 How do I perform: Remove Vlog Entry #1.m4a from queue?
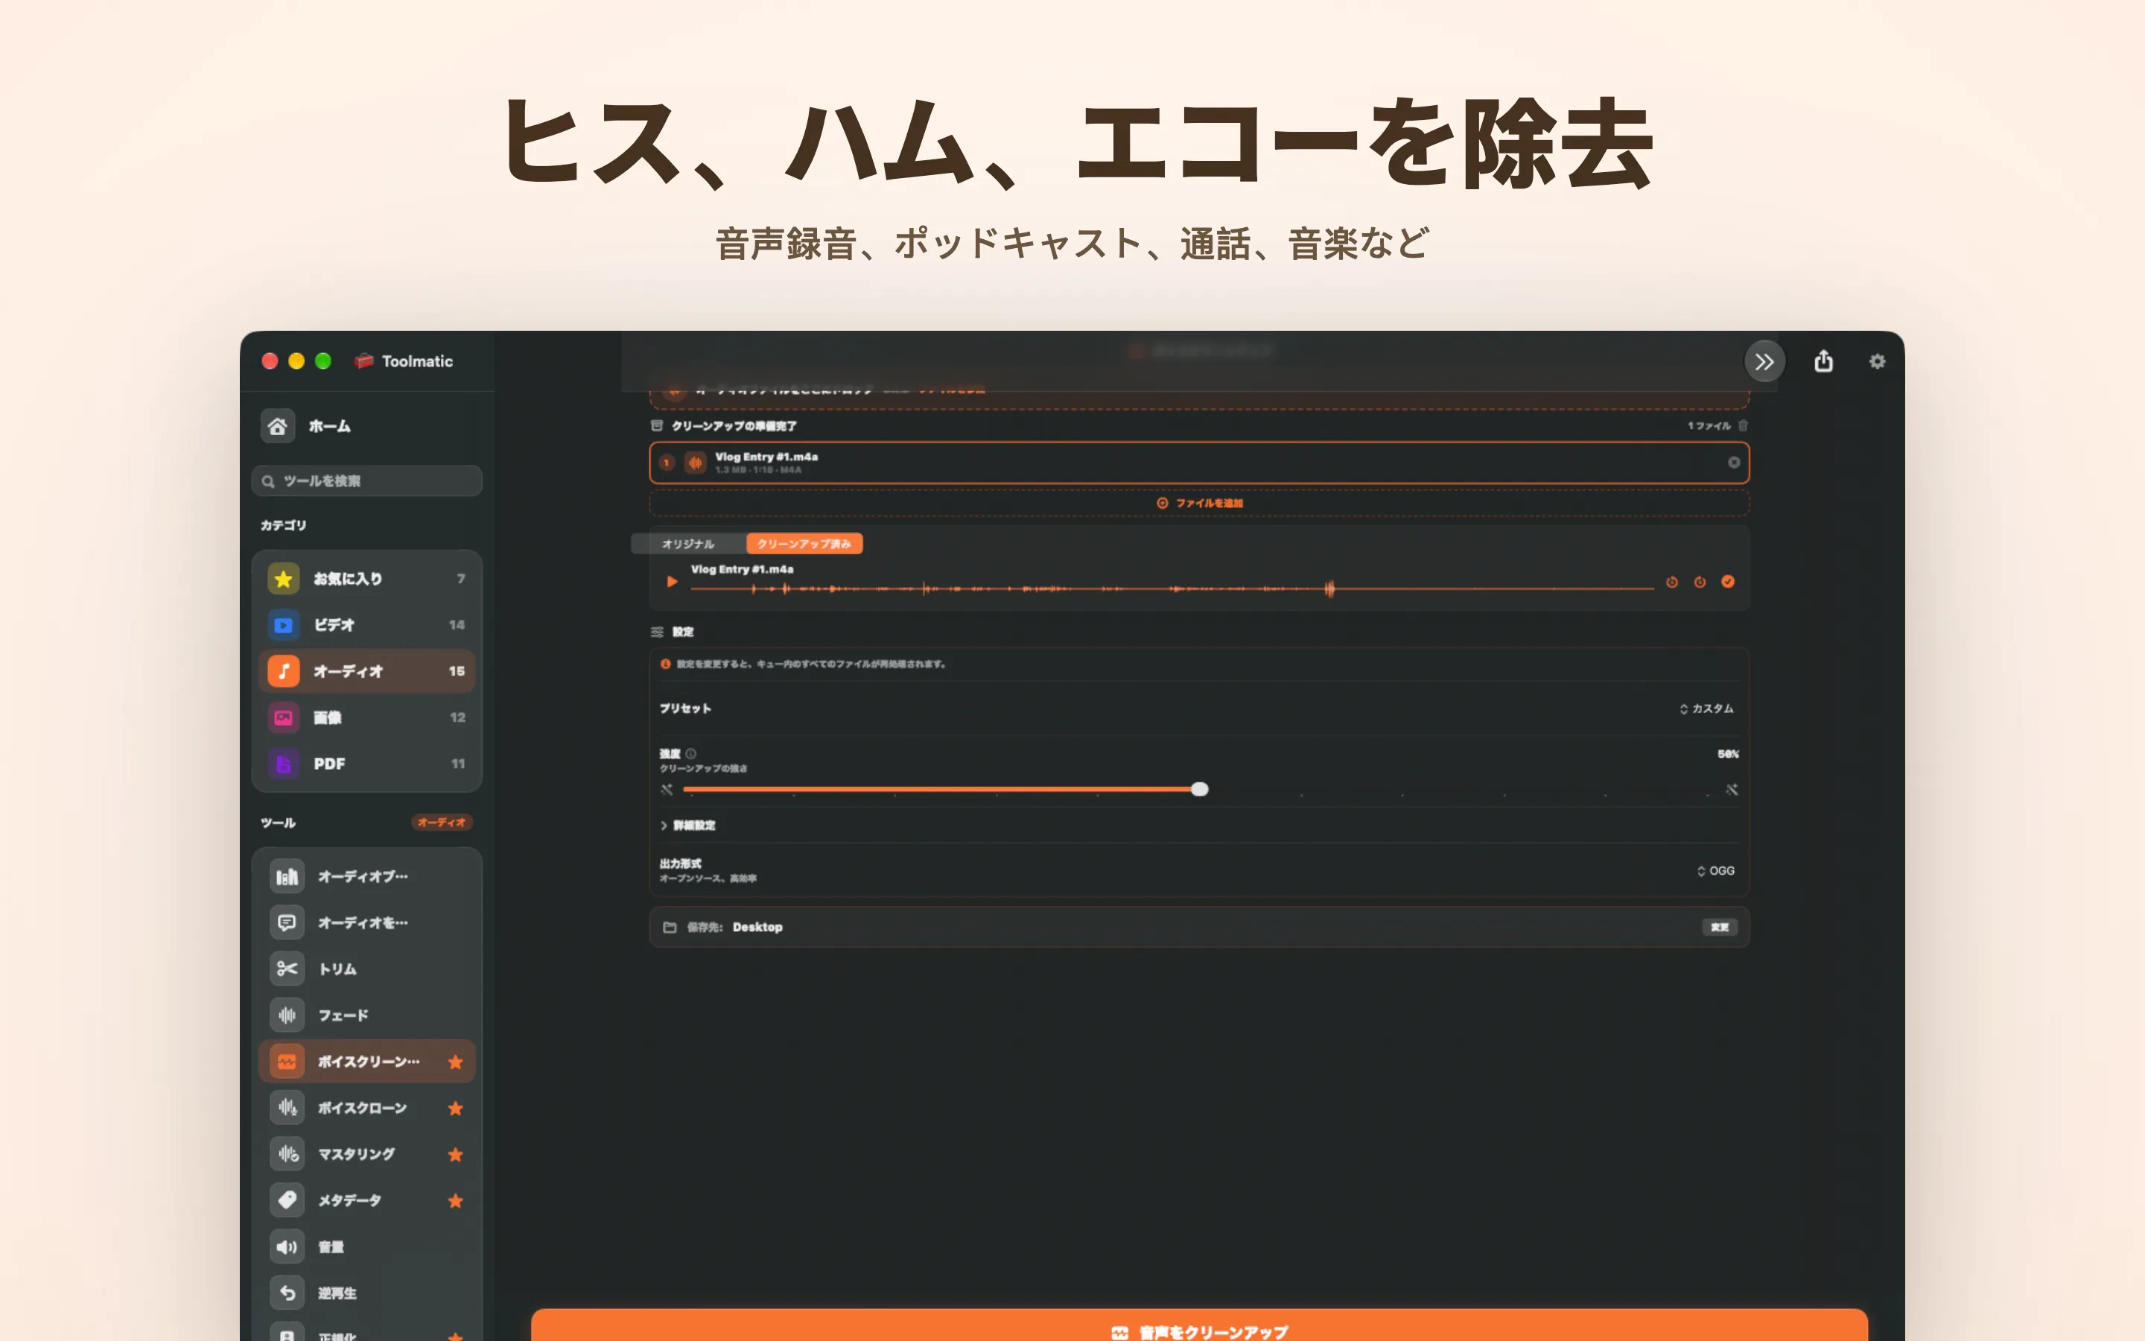1734,462
